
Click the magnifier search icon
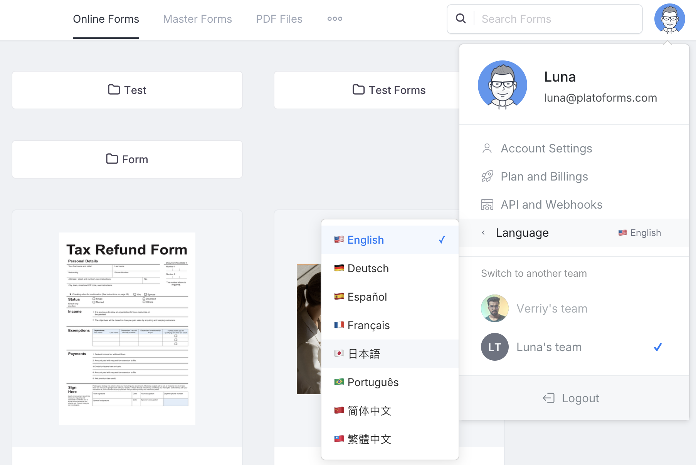point(461,18)
